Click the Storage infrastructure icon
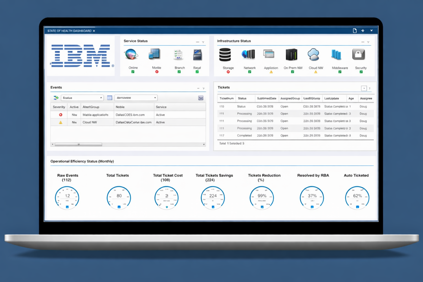The width and height of the screenshot is (423, 282). [x=225, y=55]
